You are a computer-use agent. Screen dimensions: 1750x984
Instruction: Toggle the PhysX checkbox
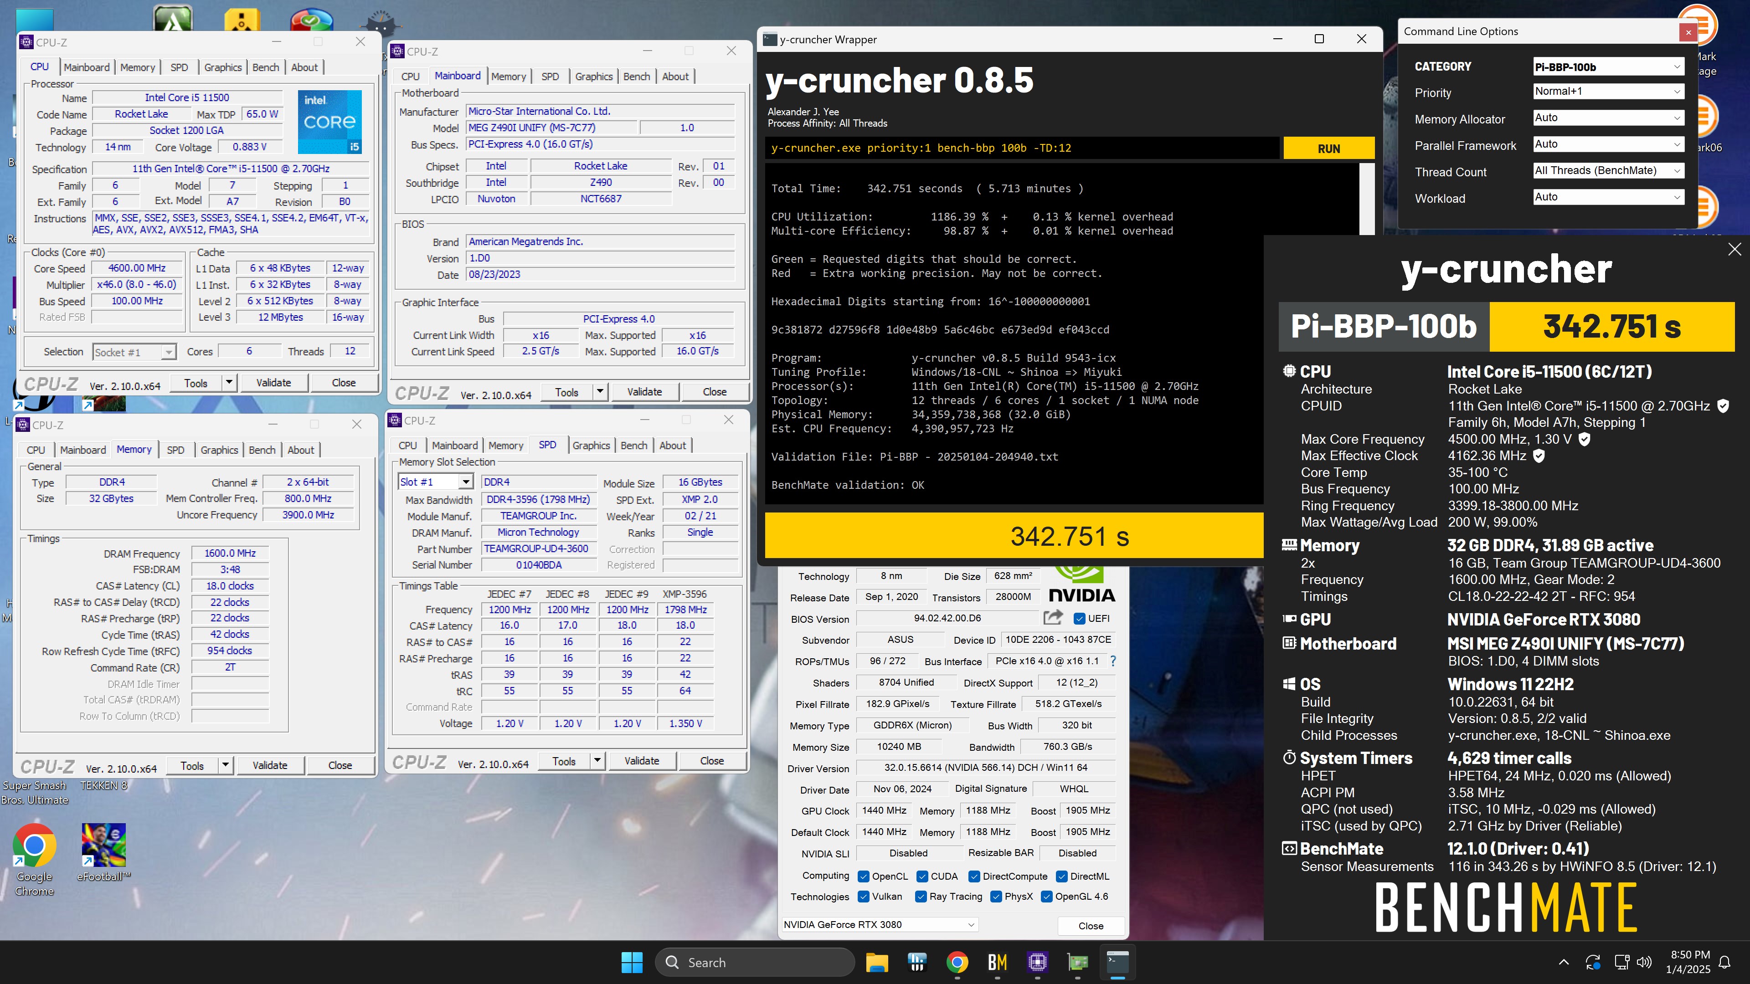coord(996,897)
